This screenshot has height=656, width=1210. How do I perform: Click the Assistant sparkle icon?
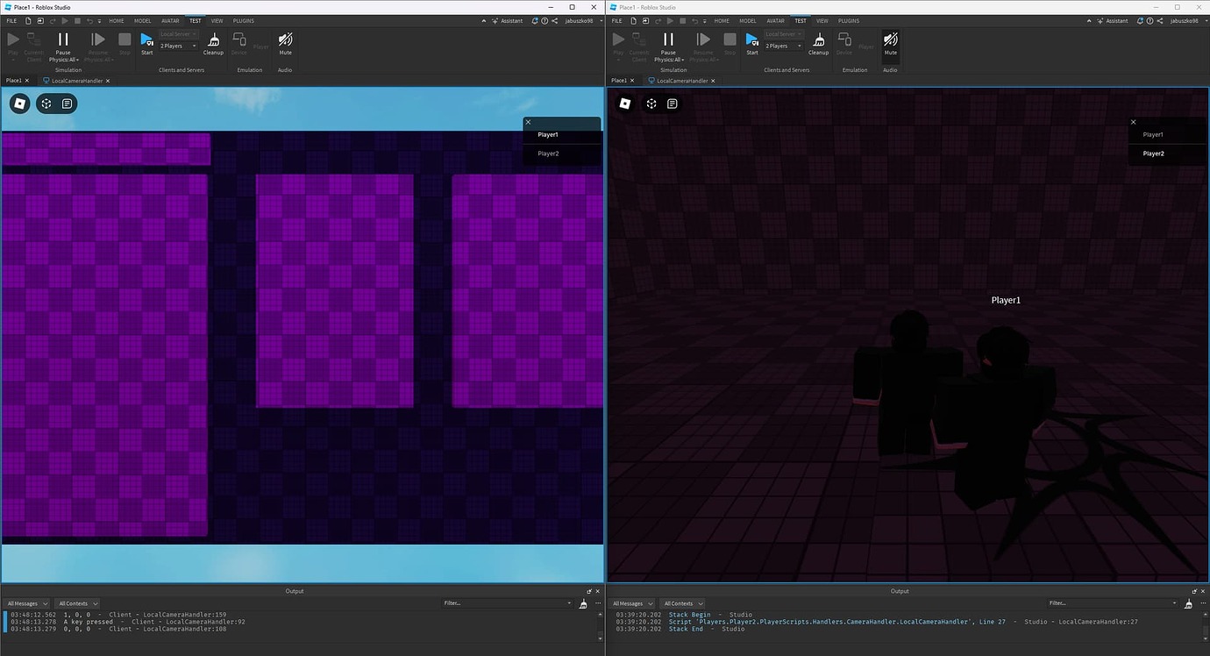pos(494,20)
